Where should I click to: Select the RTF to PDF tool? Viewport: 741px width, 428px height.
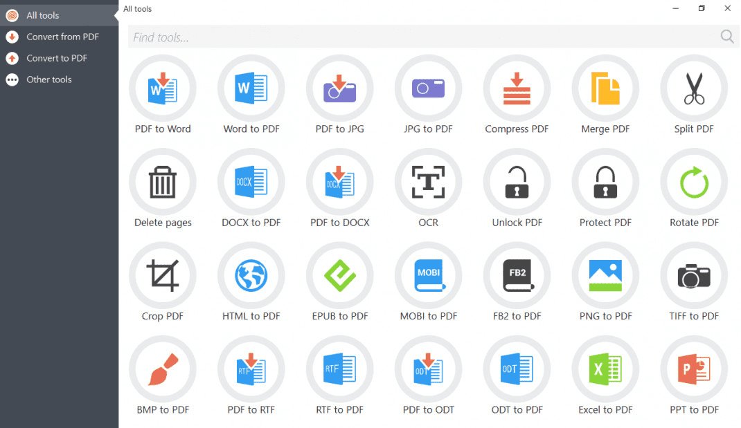(340, 369)
